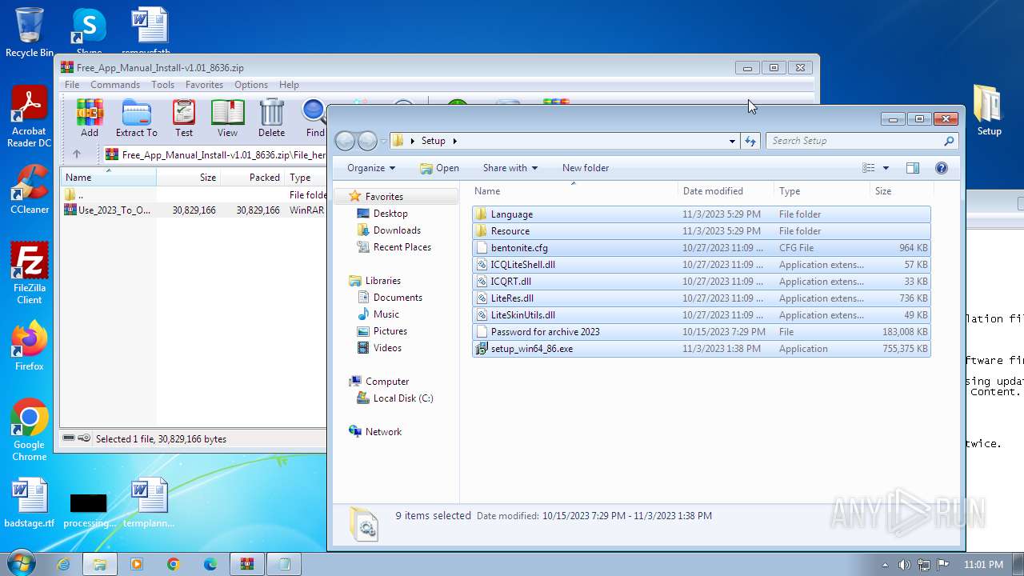Image resolution: width=1024 pixels, height=576 pixels.
Task: Expand the Organize dropdown
Action: pos(371,168)
